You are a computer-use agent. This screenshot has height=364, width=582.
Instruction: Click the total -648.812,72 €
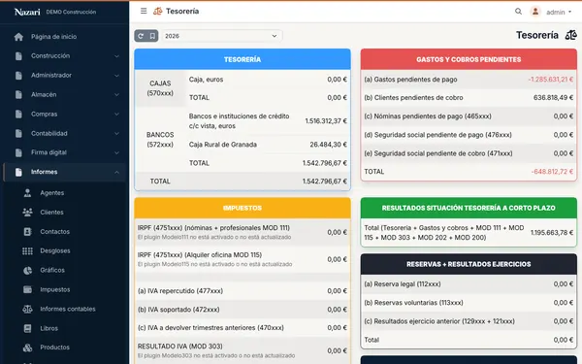pos(552,172)
